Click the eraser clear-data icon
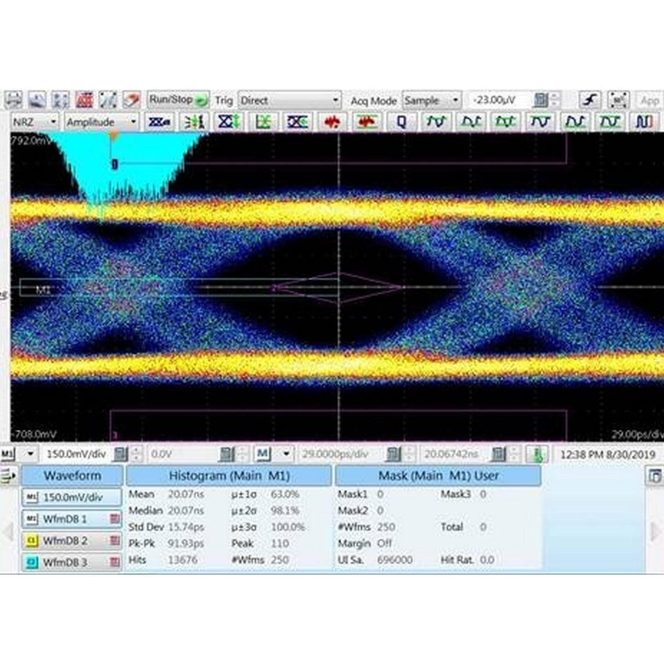 click(x=131, y=100)
